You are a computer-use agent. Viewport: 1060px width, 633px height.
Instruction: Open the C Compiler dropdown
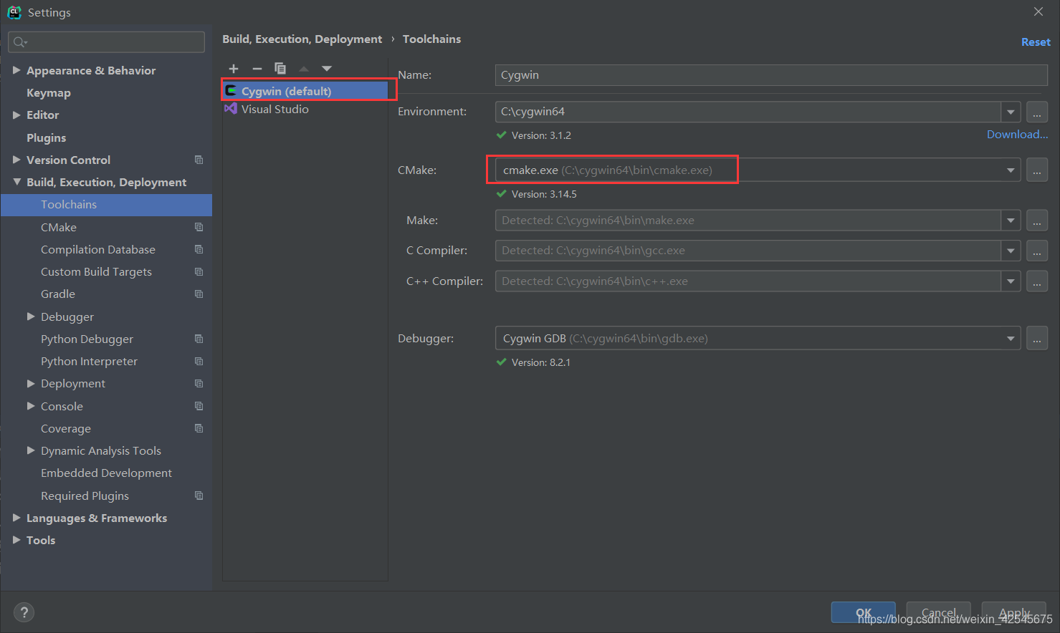[1010, 250]
